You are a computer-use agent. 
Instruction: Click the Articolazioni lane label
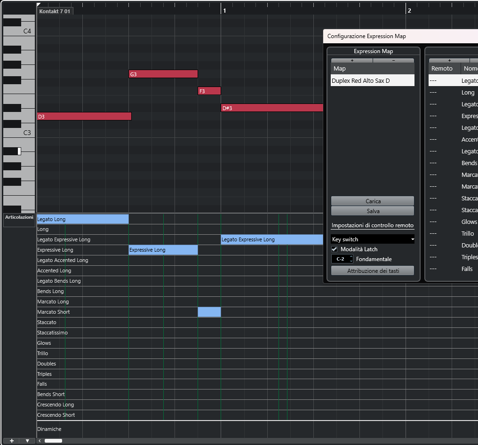[x=19, y=217]
